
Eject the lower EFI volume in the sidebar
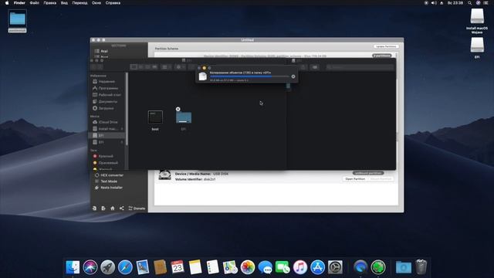[122, 142]
